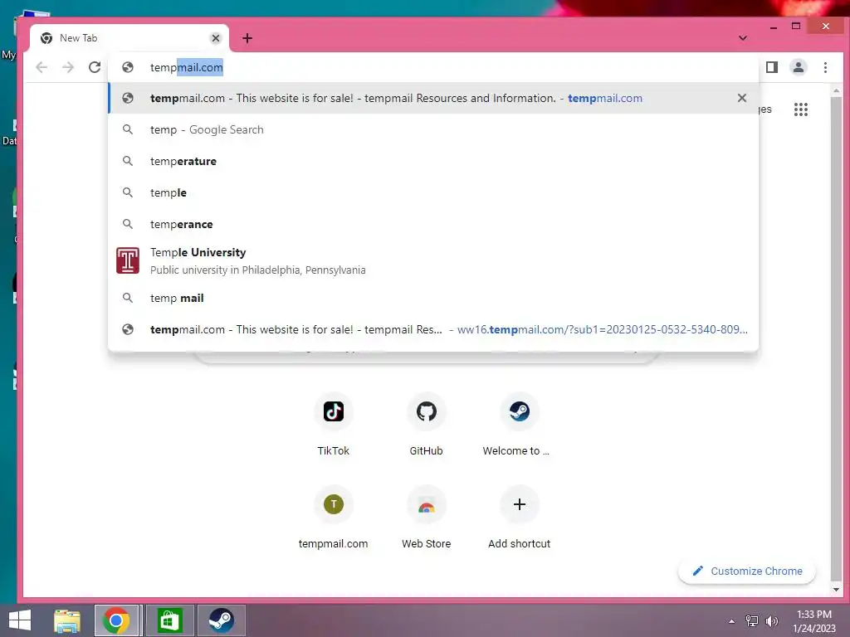Open the Steam 'Welcome to ...' shortcut
Image resolution: width=850 pixels, height=637 pixels.
point(519,424)
